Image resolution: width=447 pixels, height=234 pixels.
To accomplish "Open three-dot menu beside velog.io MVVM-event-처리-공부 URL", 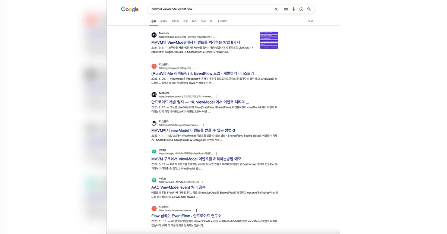I will 203,182.
